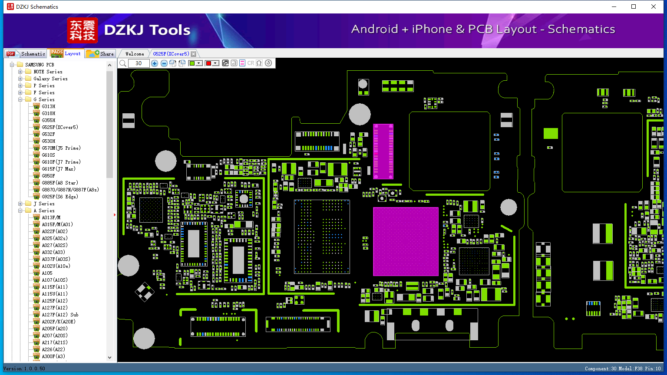The height and width of the screenshot is (375, 667).
Task: Open G925F(S6 Edge) layout
Action: click(60, 197)
